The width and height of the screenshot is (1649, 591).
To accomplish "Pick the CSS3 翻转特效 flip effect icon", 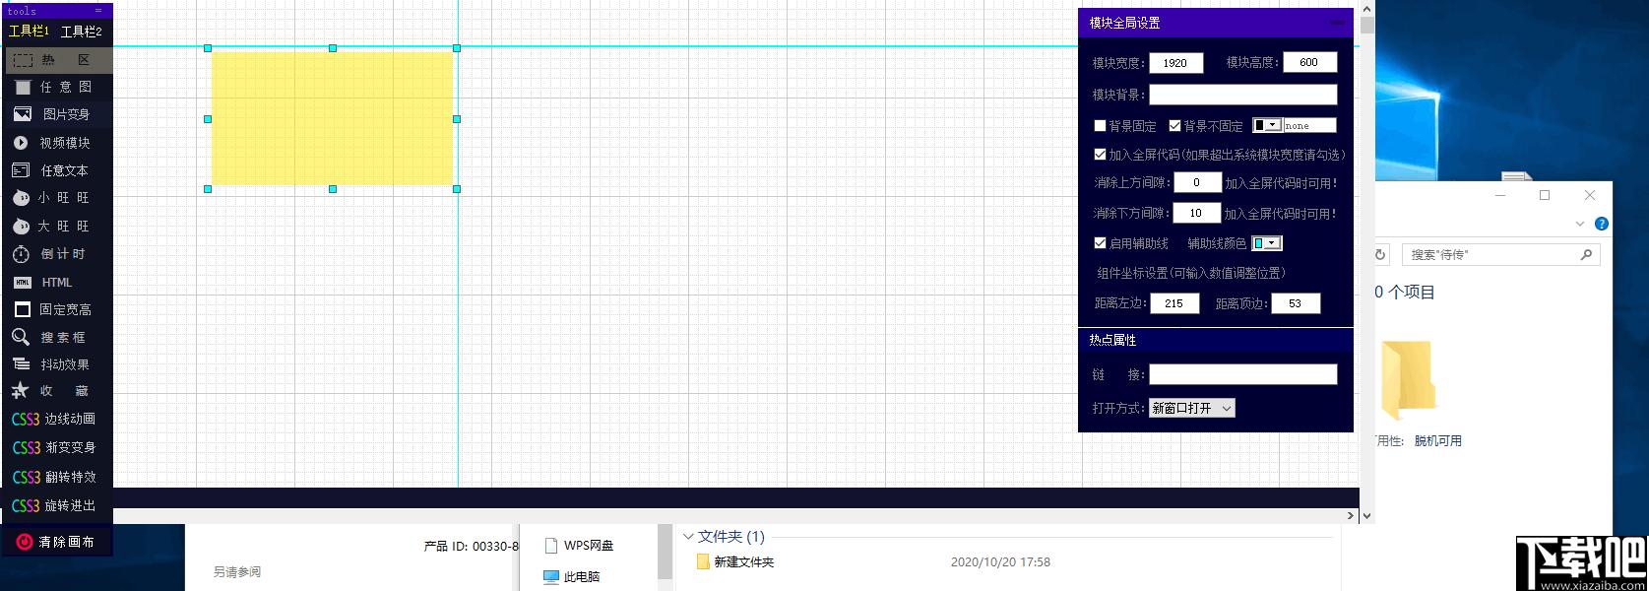I will tap(26, 477).
